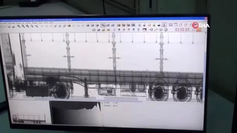Image resolution: width=237 pixels, height=133 pixels.
Task: Click the orange square at the toolbar's right end
Action: click(x=199, y=30)
